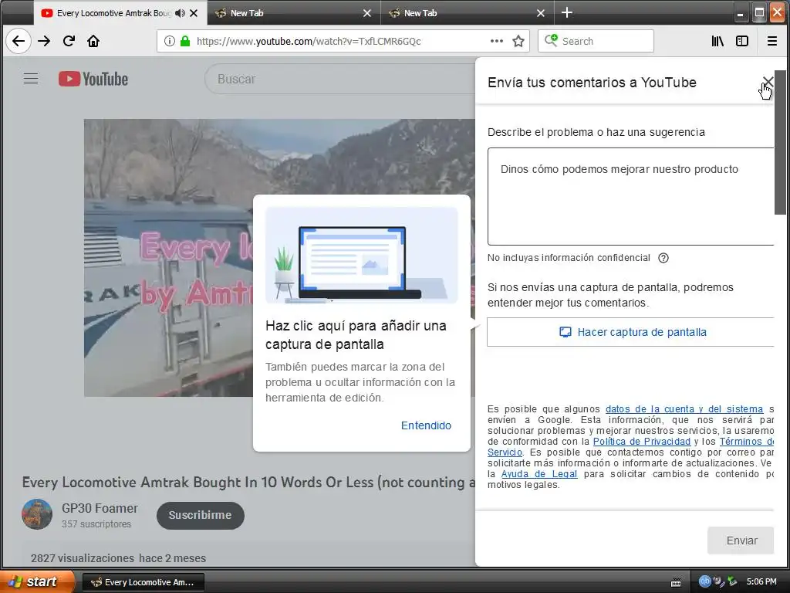The height and width of the screenshot is (593, 790).
Task: Close the second New Tab
Action: point(541,13)
